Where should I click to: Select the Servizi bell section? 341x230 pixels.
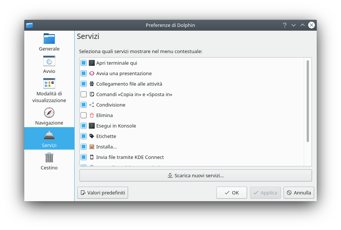(49, 138)
